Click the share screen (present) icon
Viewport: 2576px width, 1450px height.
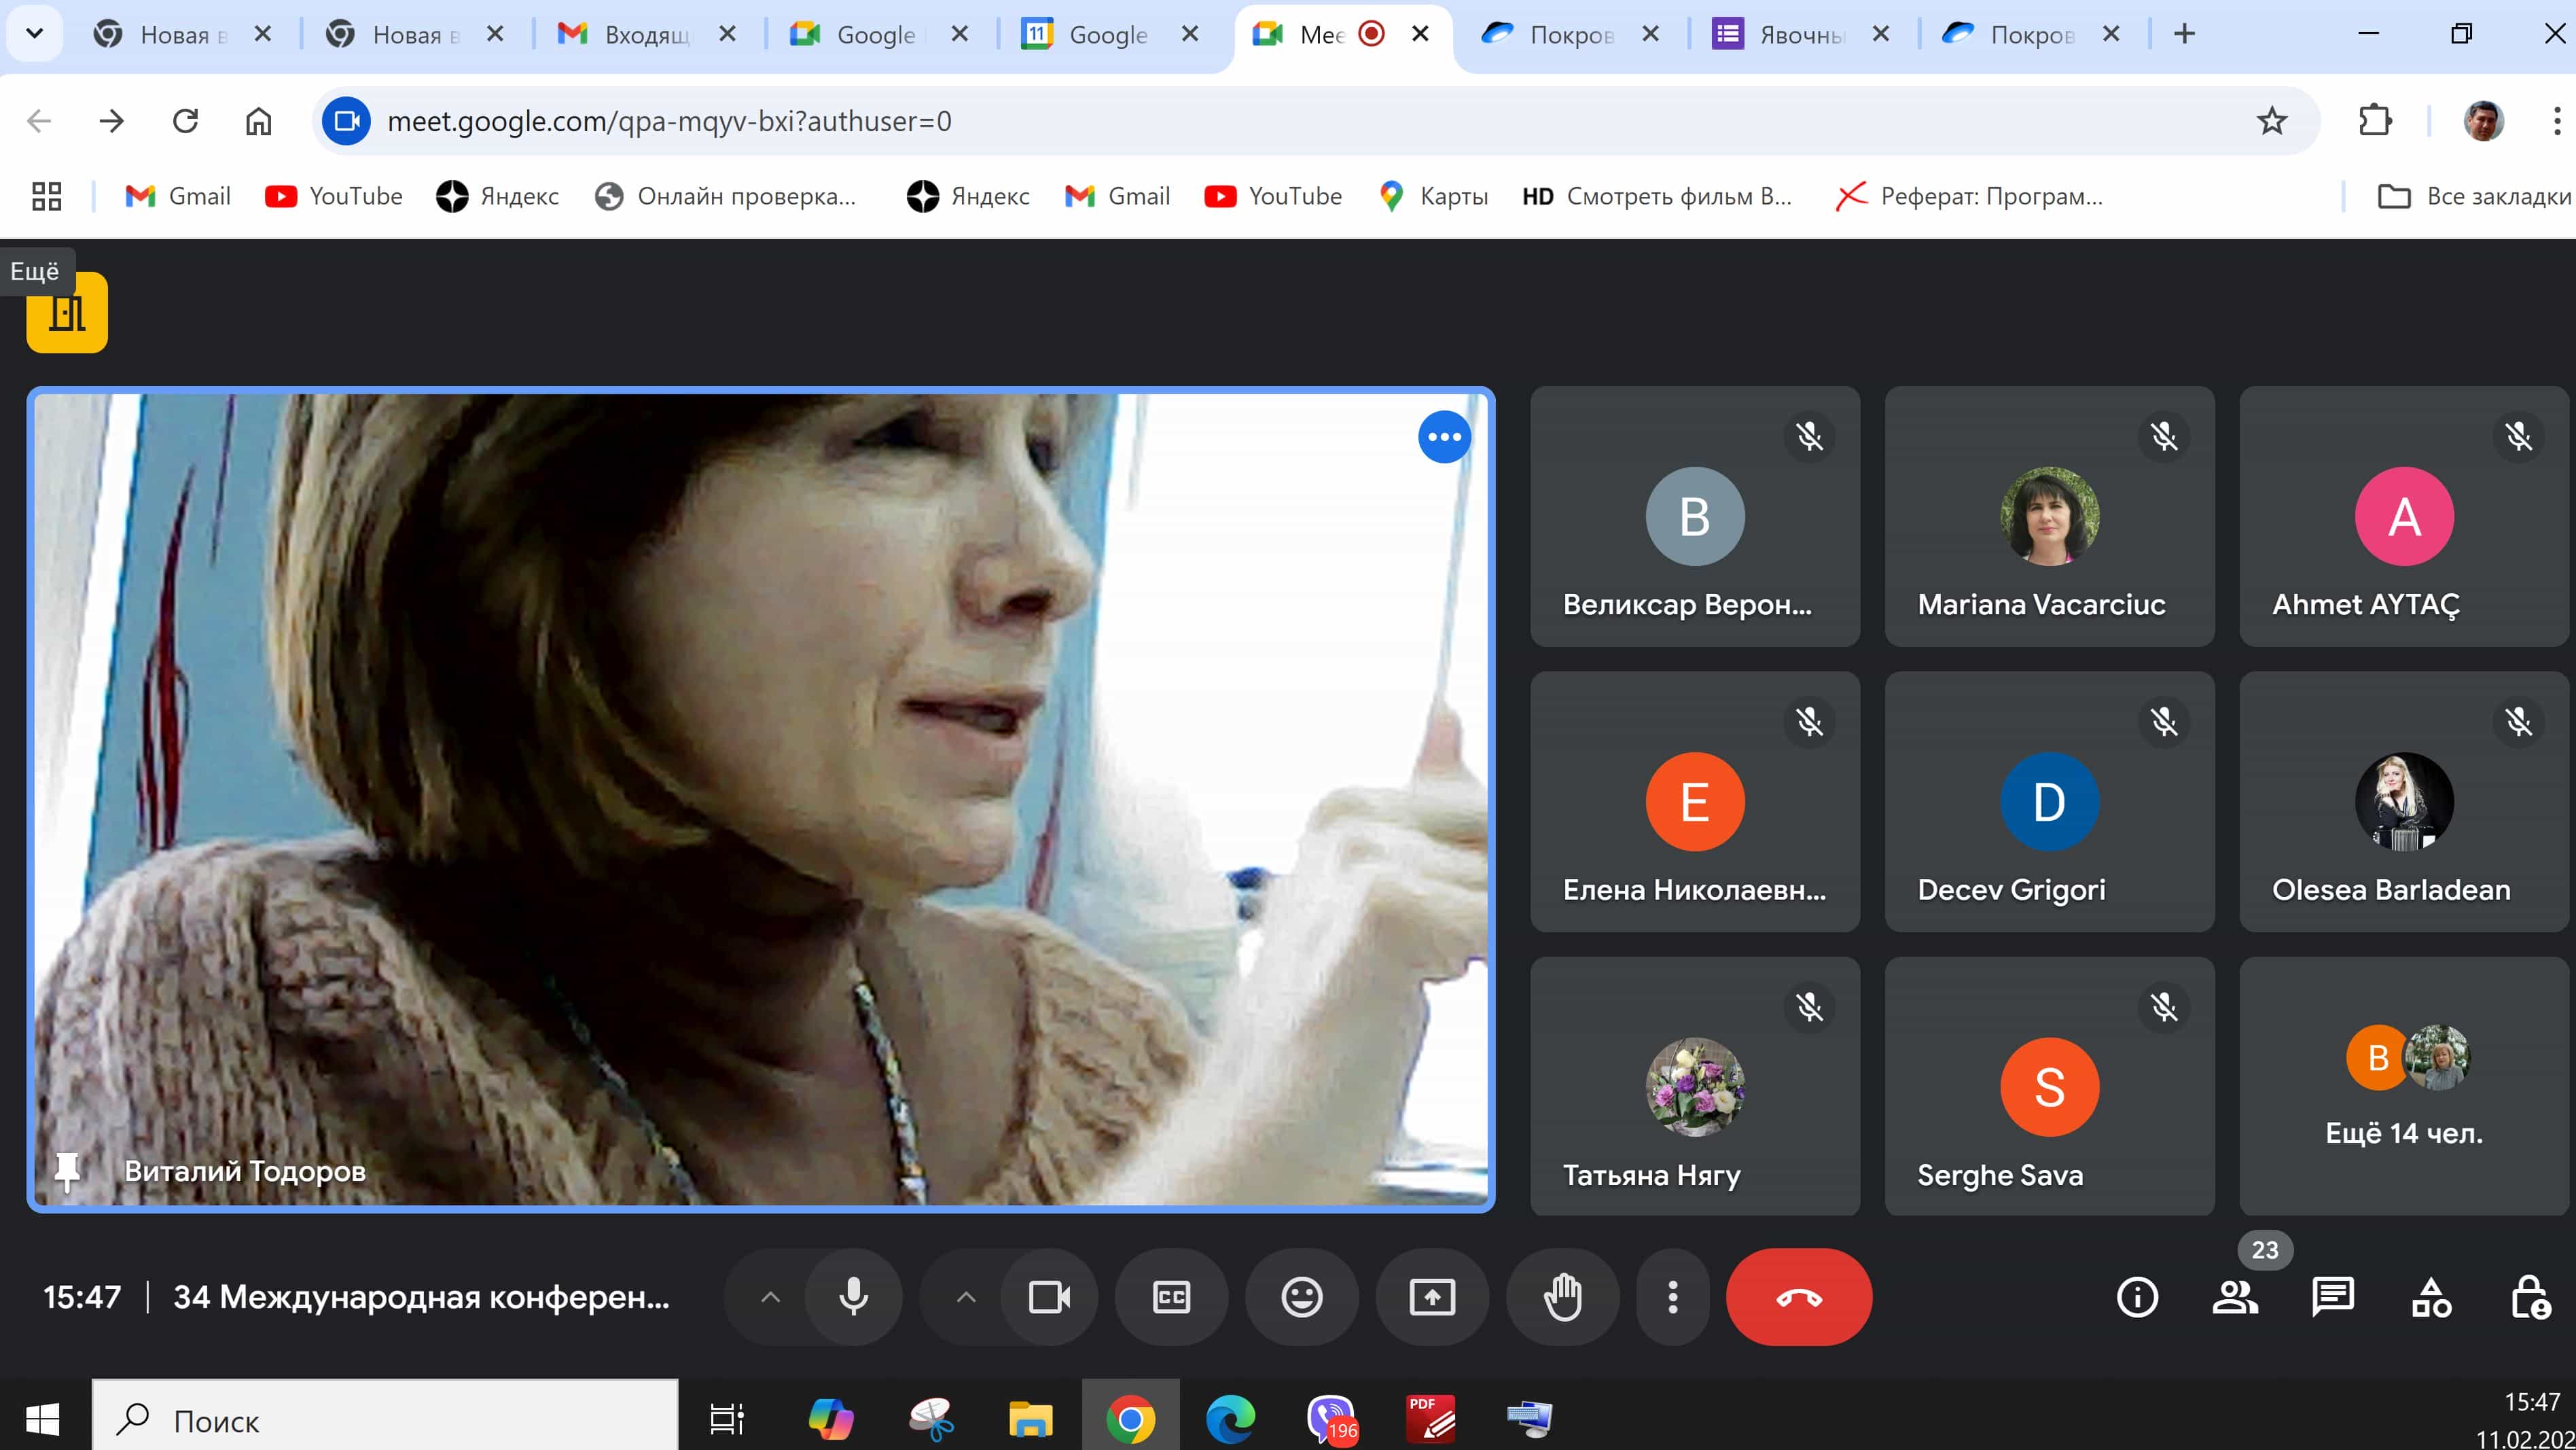[1432, 1297]
